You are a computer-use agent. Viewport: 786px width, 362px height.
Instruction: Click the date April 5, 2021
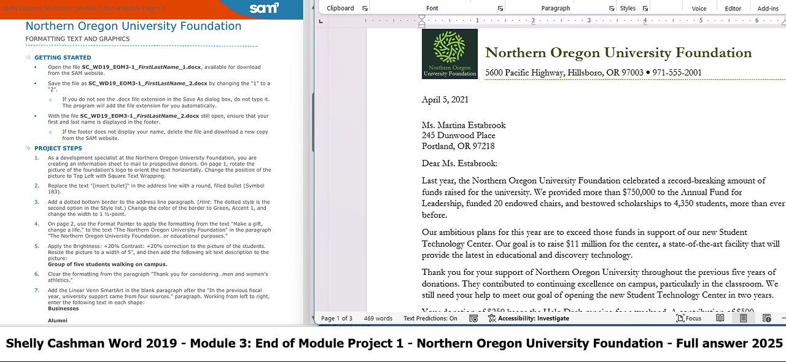point(445,100)
